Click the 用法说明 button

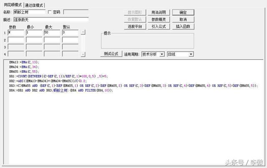[x=159, y=12]
